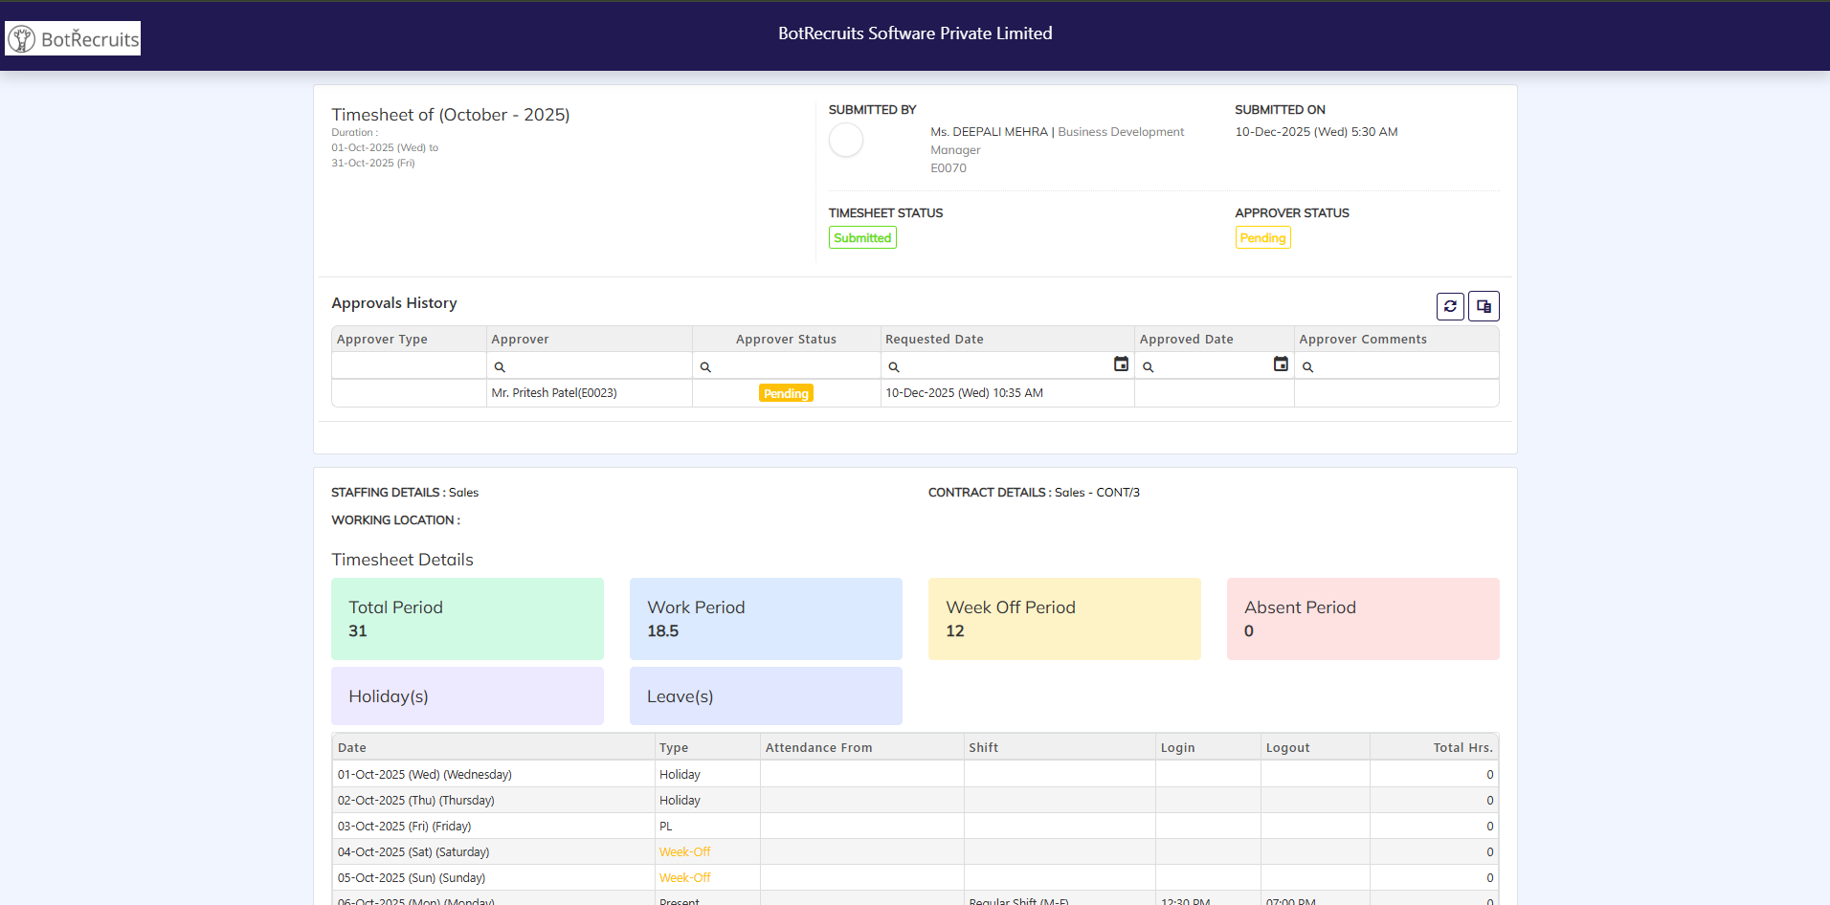Open Requested Date calendar picker
This screenshot has height=905, width=1830.
tap(1121, 364)
